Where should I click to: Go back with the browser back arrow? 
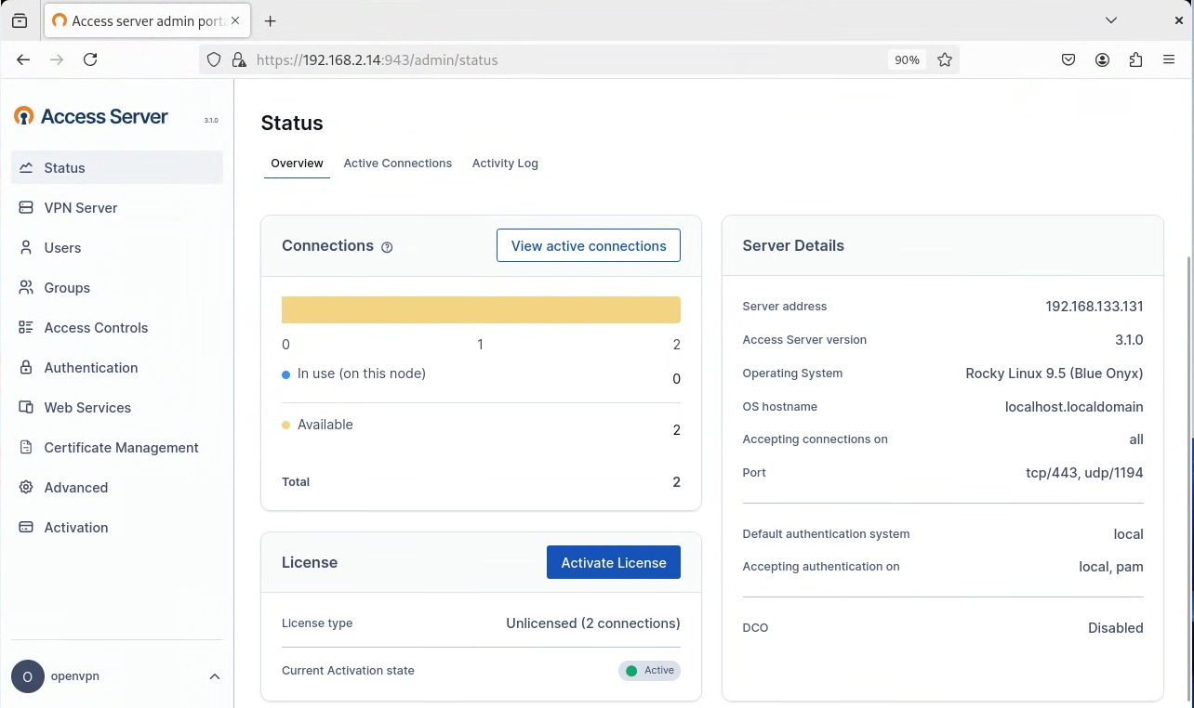pyautogui.click(x=23, y=59)
